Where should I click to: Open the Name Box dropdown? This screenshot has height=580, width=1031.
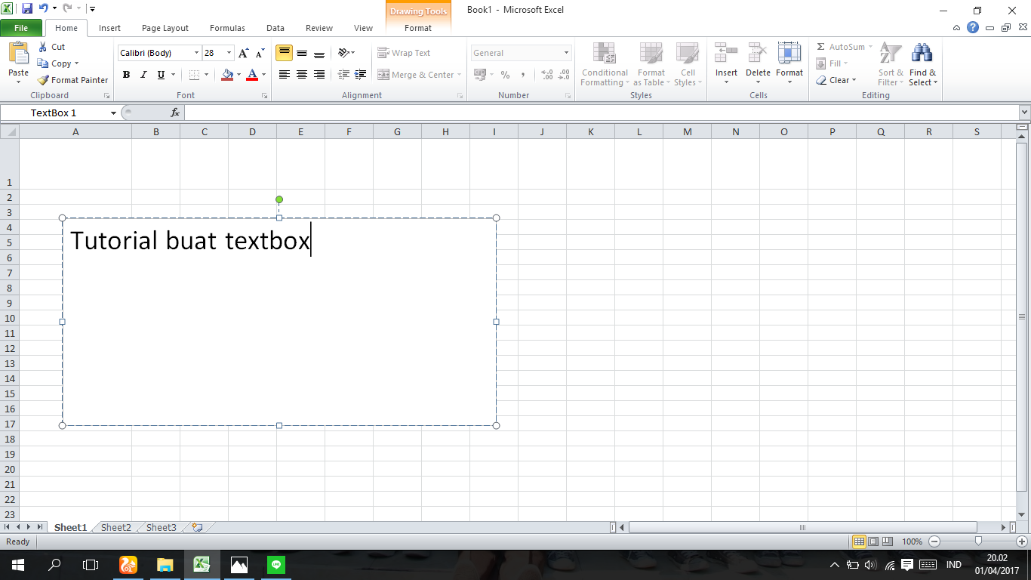113,112
